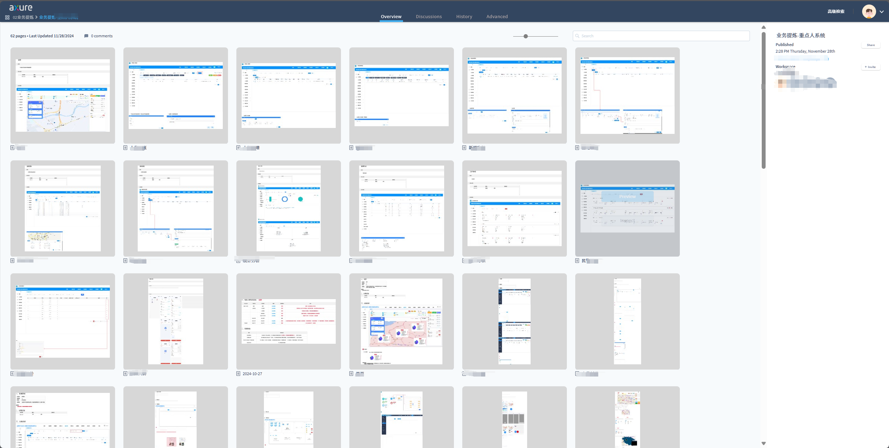Viewport: 889px width, 448px height.
Task: Click page icon beside 2024-10-27 label
Action: click(x=238, y=373)
